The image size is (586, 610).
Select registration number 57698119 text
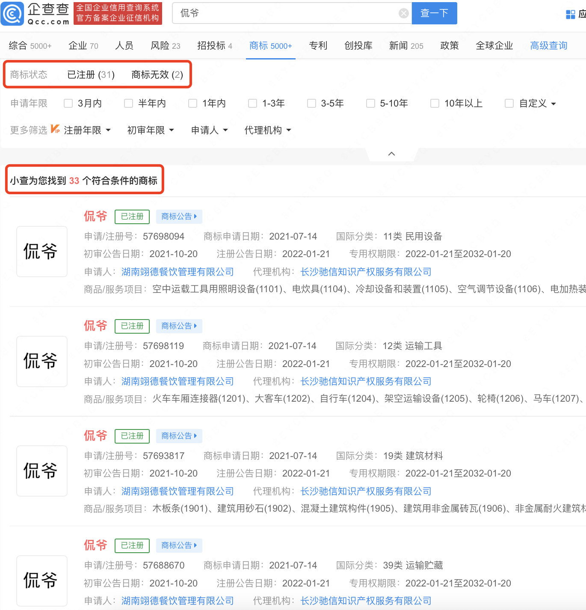pos(163,346)
